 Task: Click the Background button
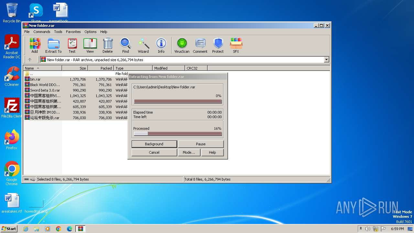coord(154,144)
